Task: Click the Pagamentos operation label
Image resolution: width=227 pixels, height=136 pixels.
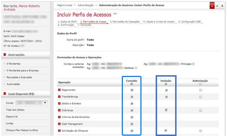Action: (x=68, y=90)
